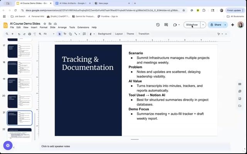Image resolution: width=247 pixels, height=154 pixels.
Task: Open version history clock icon
Action: (x=158, y=25)
